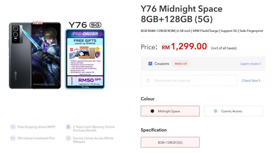
Task: Open the Y76 phone product image
Action: [35, 56]
